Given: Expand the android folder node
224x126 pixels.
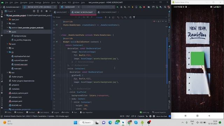Looking at the screenshot, I should click(x=7, y=28).
